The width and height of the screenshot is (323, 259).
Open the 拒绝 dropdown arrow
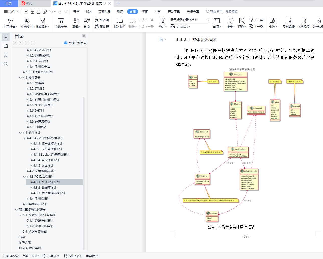click(245, 27)
